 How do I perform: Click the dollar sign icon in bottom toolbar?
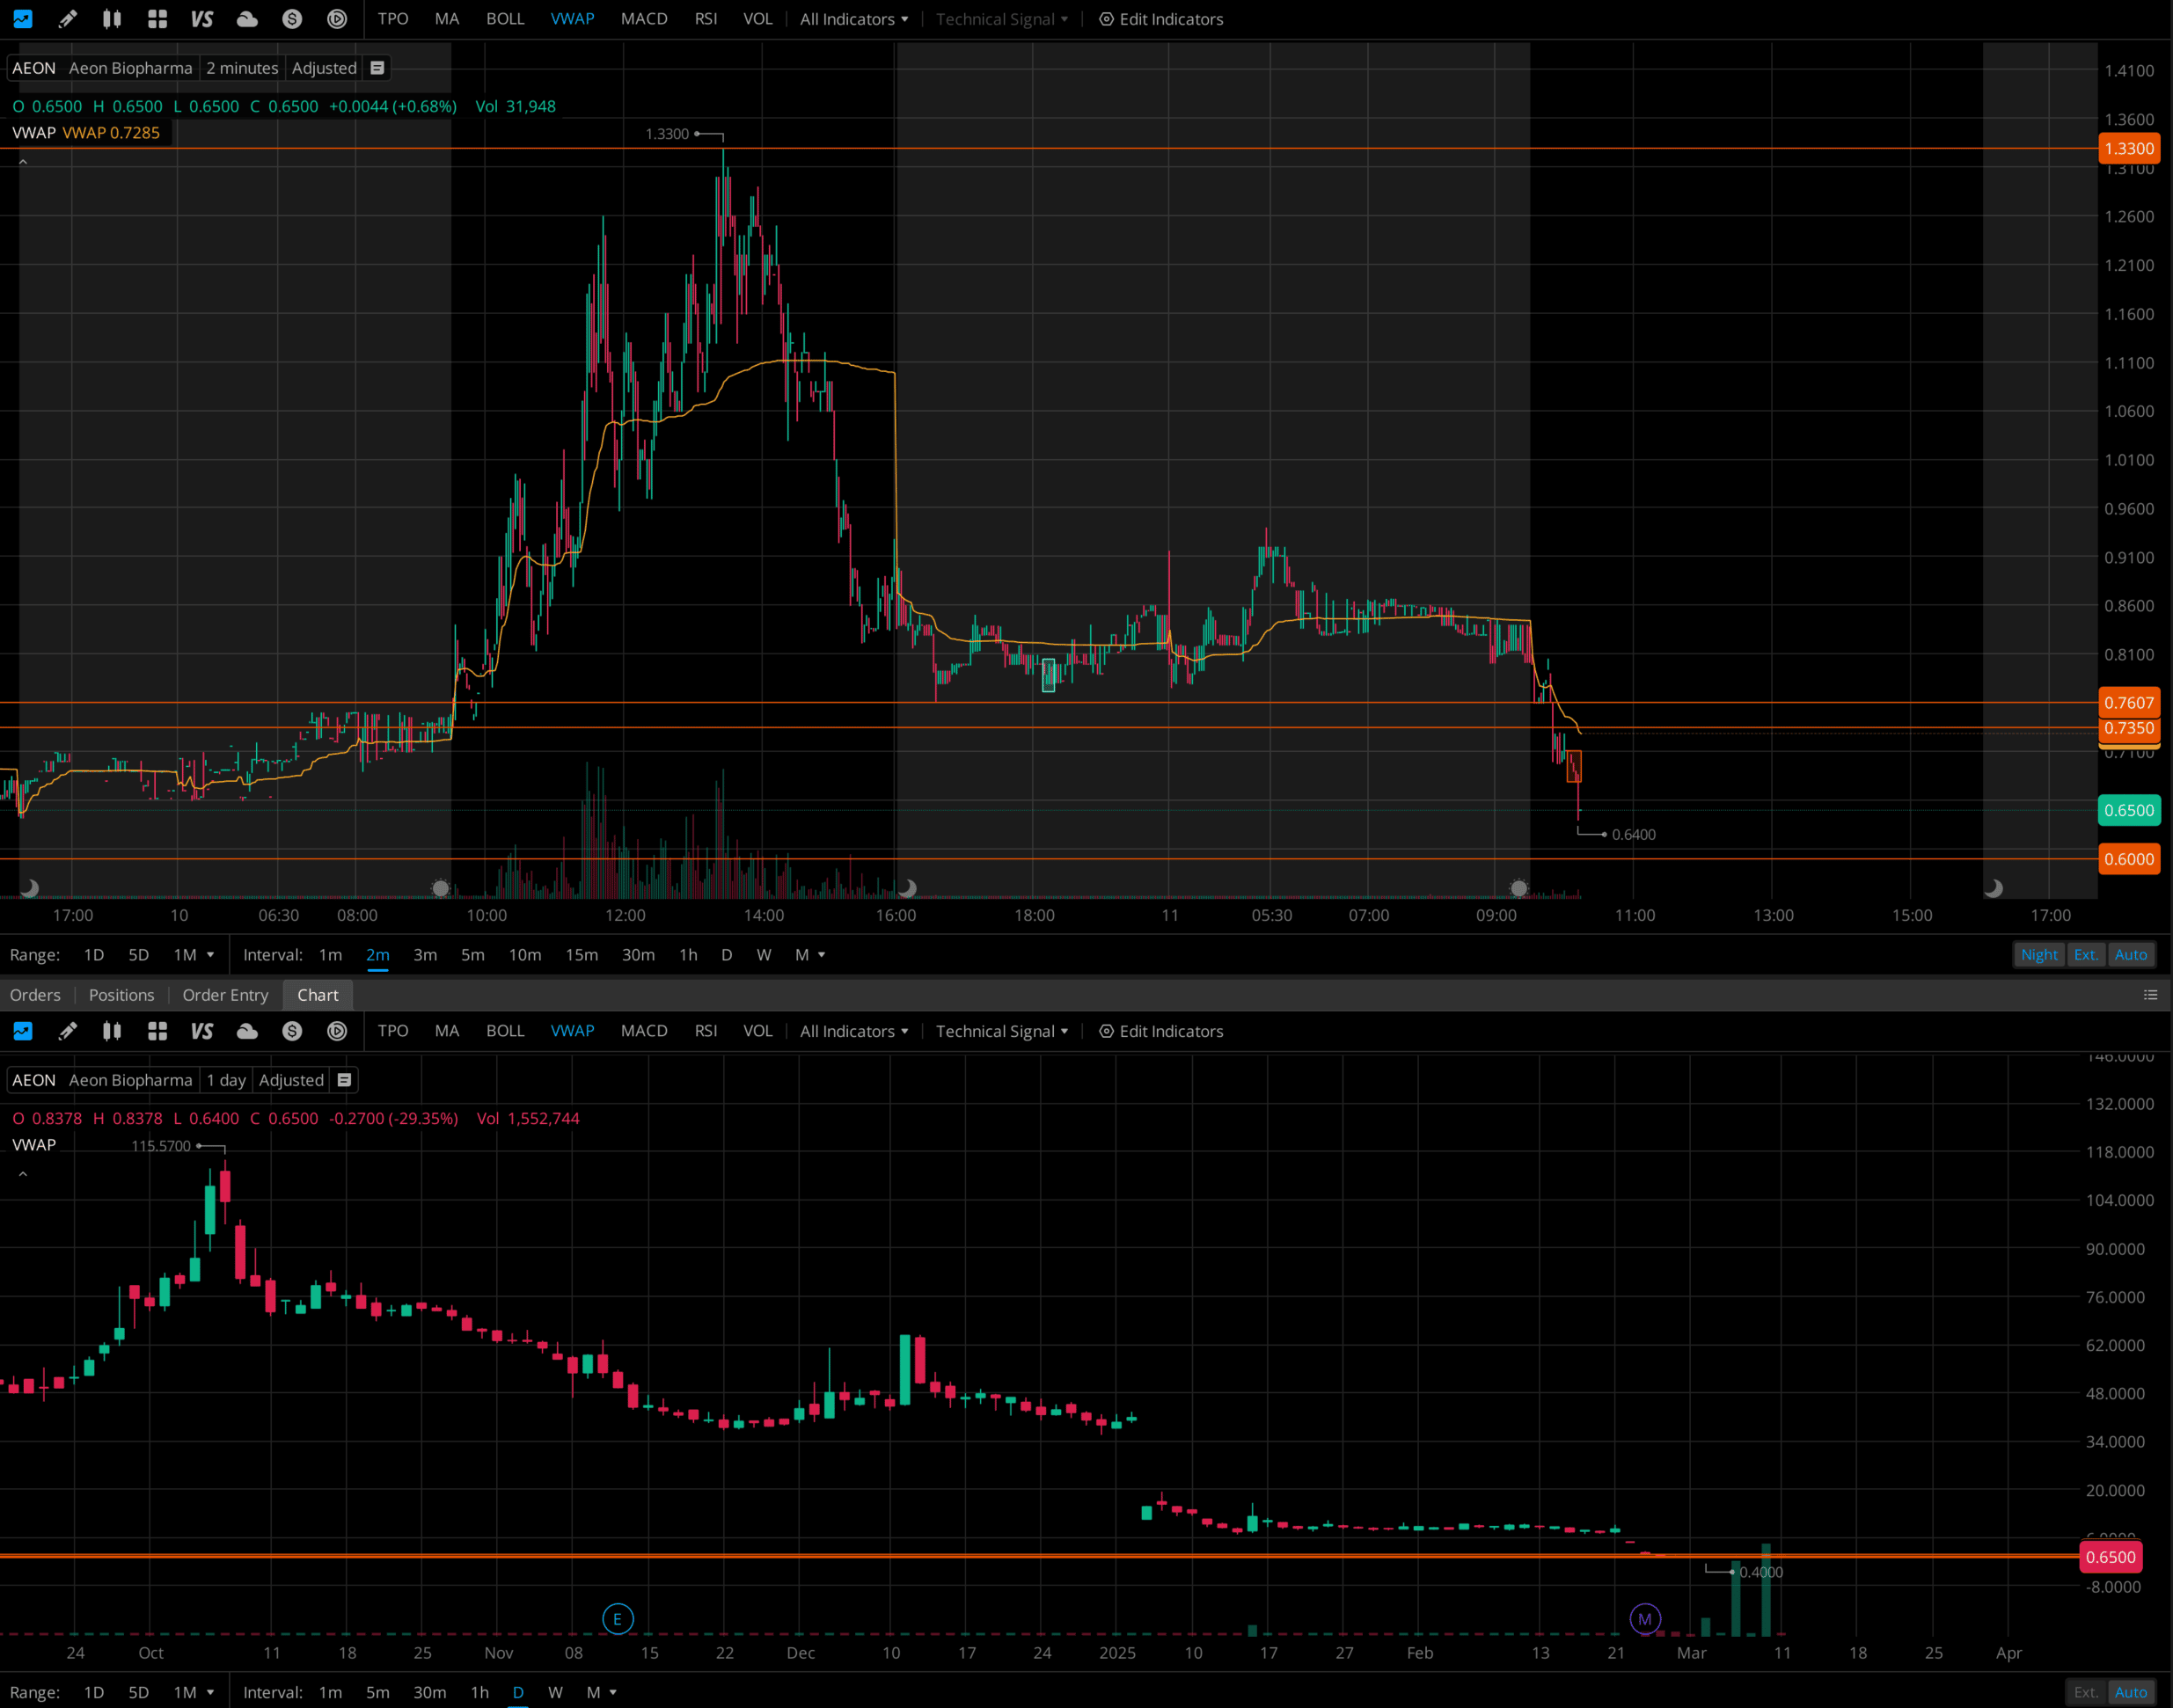tap(292, 1031)
